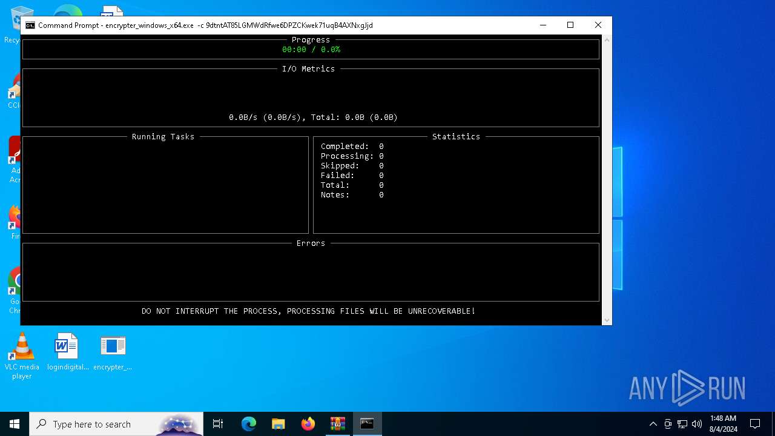775x436 pixels.
Task: Launch Firefox from the taskbar
Action: coord(308,424)
